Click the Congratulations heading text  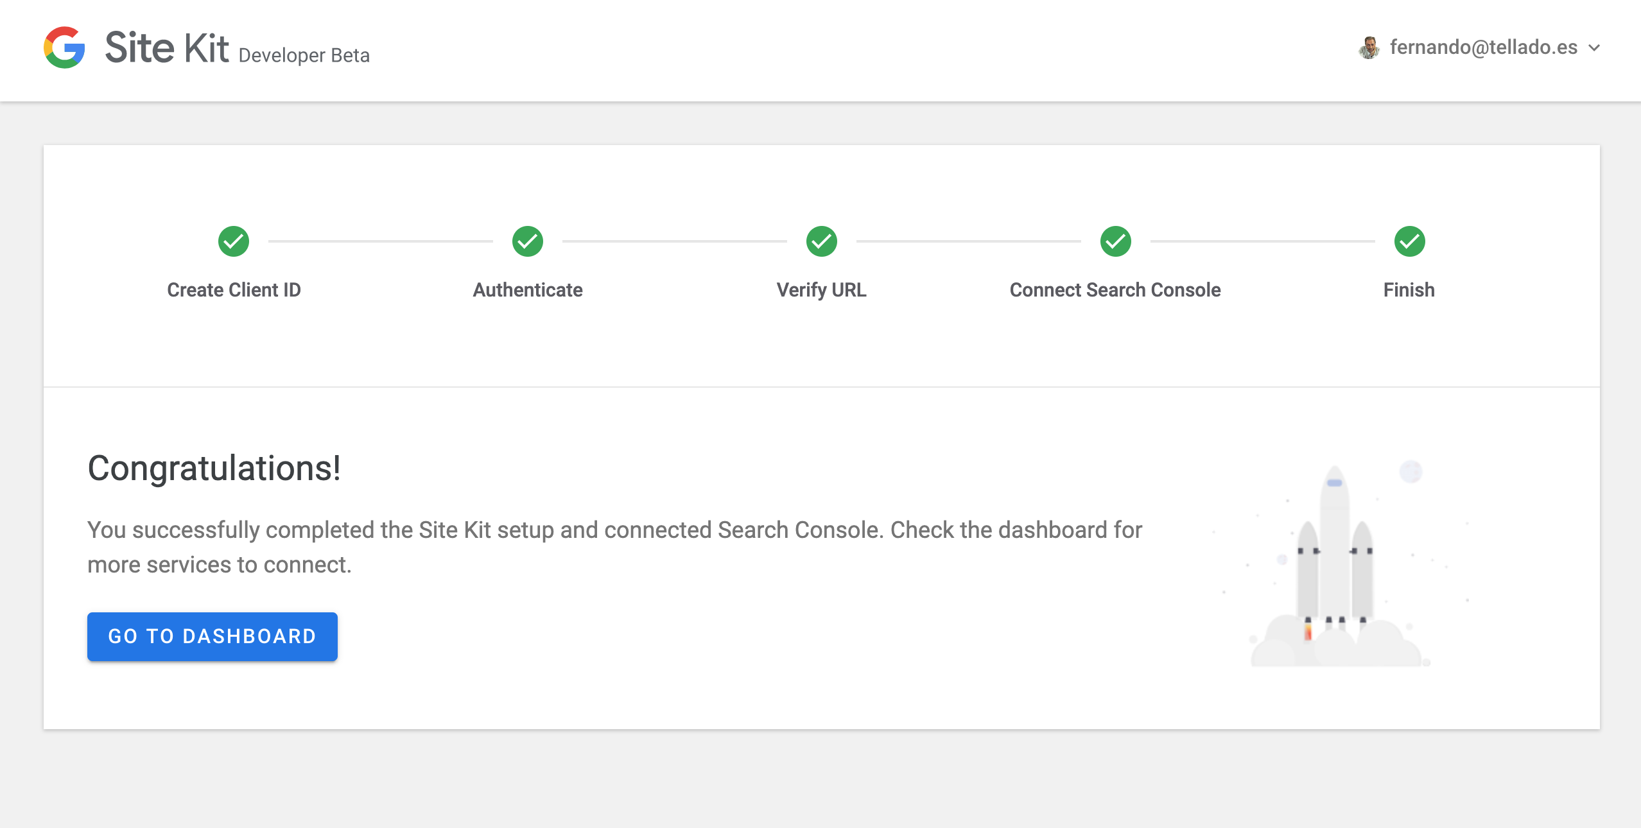[x=214, y=469]
